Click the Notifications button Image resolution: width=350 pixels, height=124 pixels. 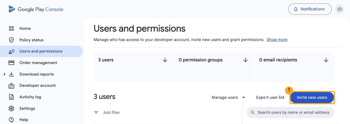310,9
